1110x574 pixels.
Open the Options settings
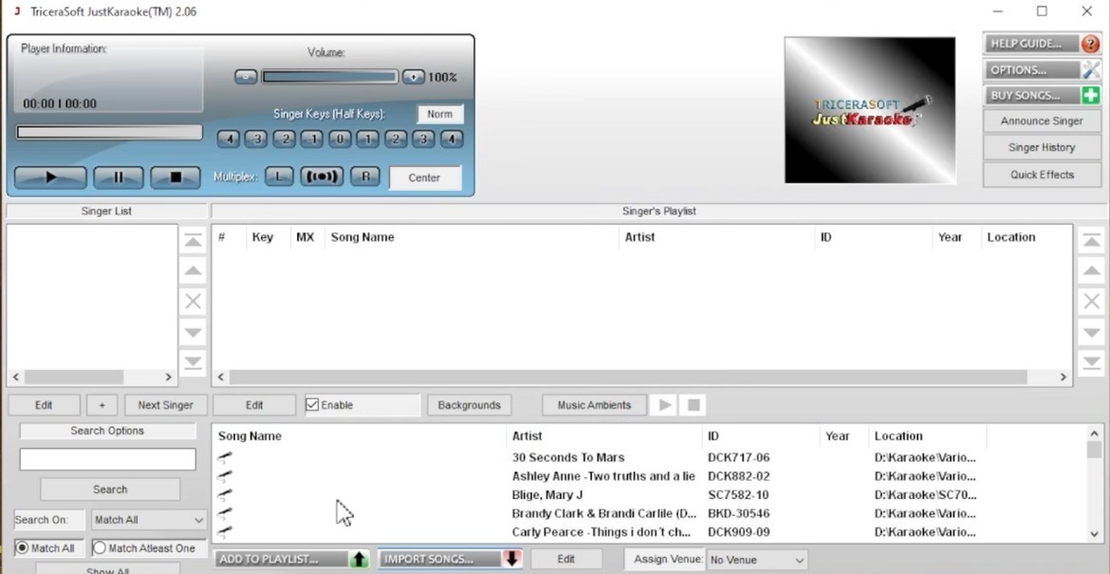pyautogui.click(x=1042, y=70)
